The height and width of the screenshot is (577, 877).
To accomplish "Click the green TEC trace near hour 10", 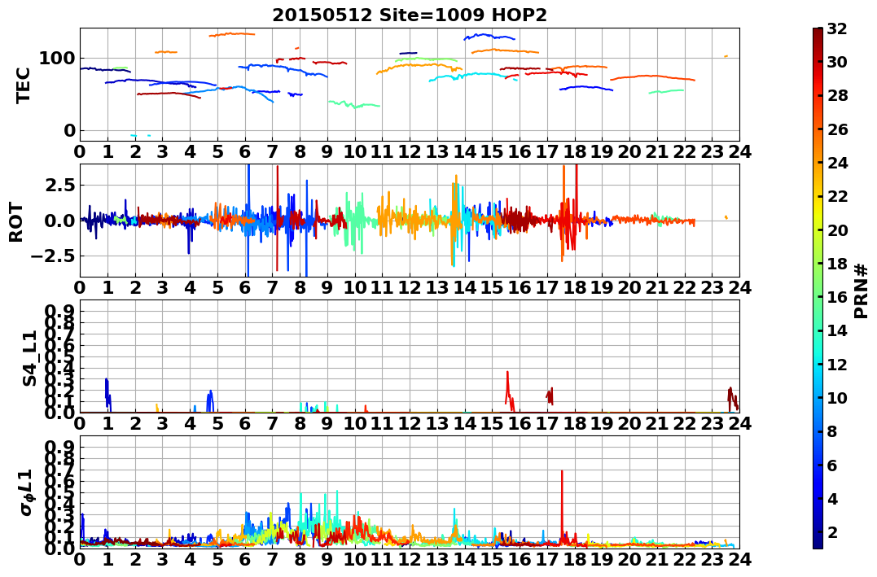I will [x=354, y=104].
